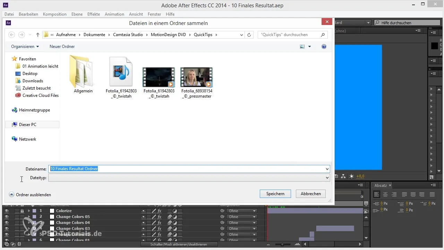The height and width of the screenshot is (250, 444).
Task: Refresh the QuickTips folder view
Action: tap(249, 35)
